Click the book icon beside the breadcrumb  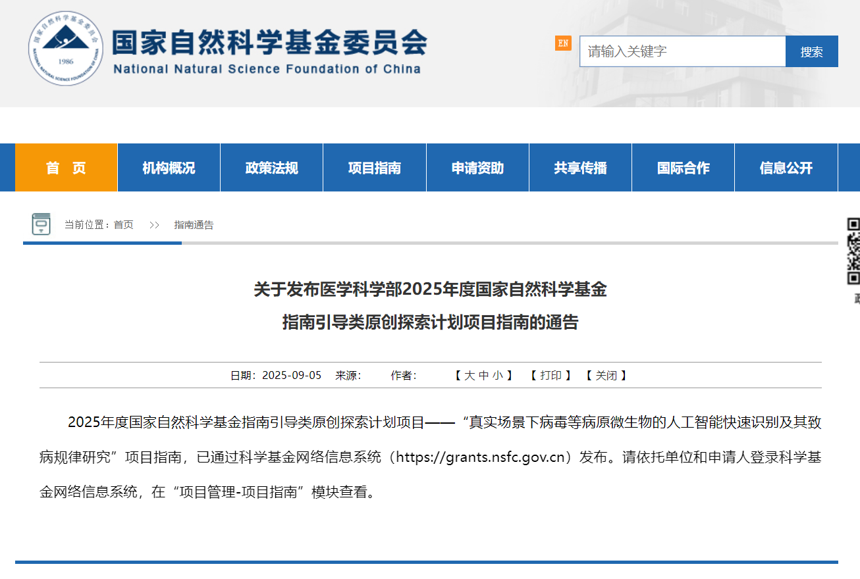pos(41,224)
